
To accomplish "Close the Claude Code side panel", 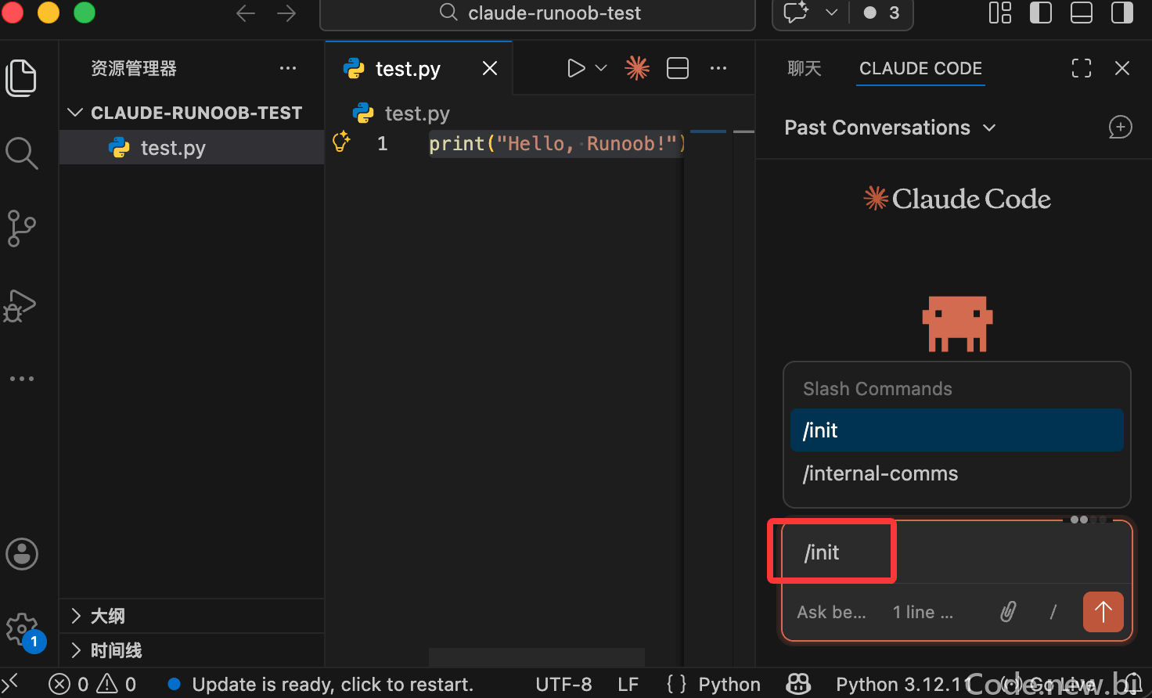I will 1122,69.
